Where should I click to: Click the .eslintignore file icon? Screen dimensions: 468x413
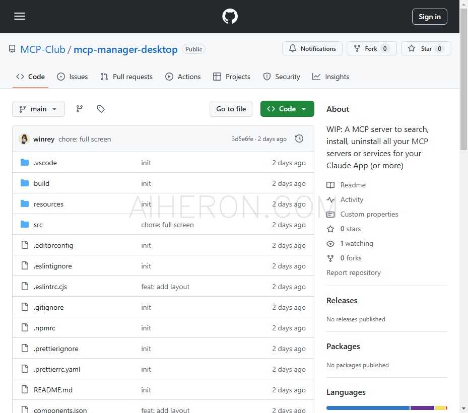(x=25, y=265)
